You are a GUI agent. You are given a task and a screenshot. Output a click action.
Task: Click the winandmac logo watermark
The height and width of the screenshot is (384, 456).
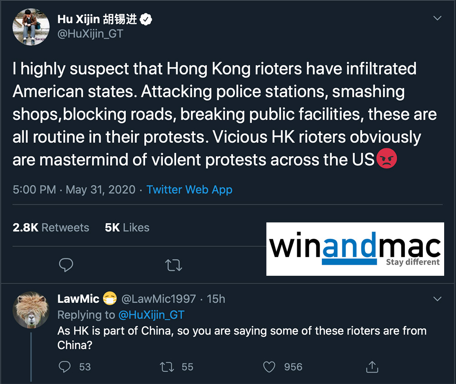[x=355, y=249]
